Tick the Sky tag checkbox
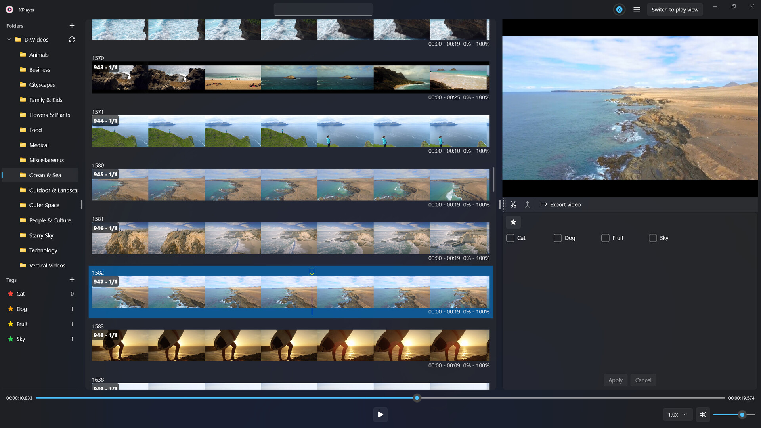This screenshot has height=428, width=761. click(x=653, y=238)
